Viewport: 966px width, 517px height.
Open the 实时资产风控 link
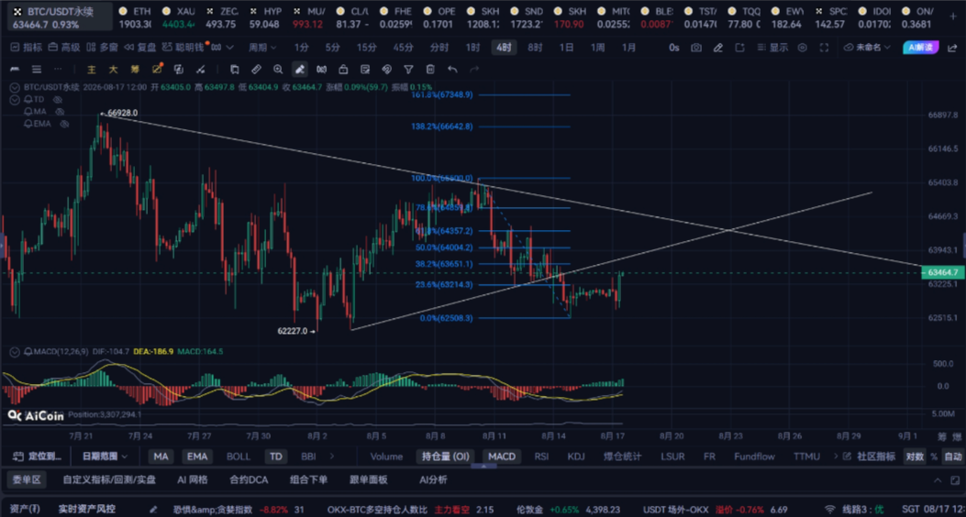[85, 510]
